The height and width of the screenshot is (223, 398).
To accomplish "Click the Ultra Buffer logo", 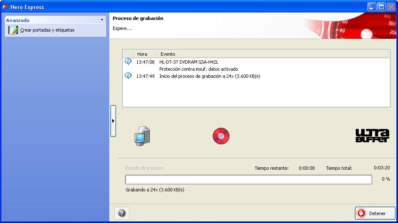I will click(x=372, y=136).
